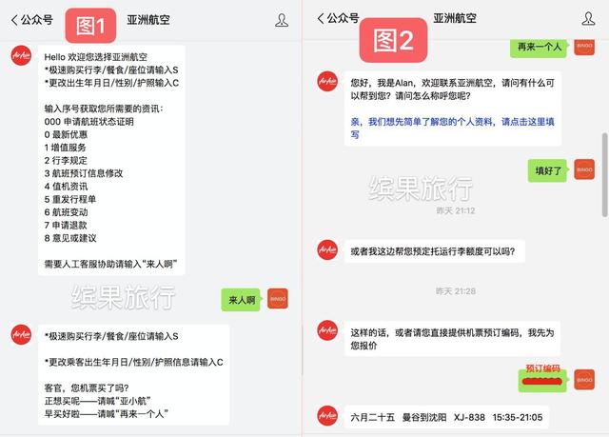The width and height of the screenshot is (609, 437).
Task: Tap AirAsia avatar beside 六月二十五 flight message
Action: tap(327, 416)
